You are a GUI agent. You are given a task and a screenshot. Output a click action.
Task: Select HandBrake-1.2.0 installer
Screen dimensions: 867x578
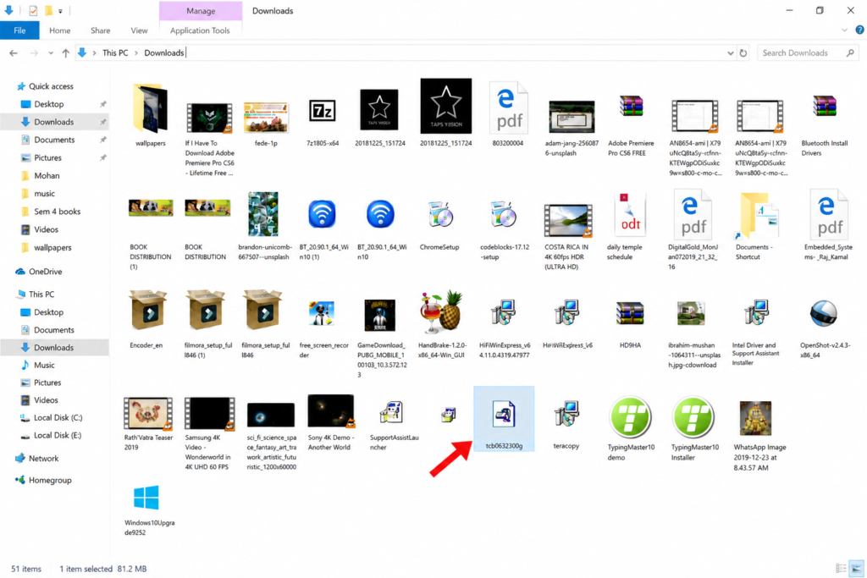(440, 312)
